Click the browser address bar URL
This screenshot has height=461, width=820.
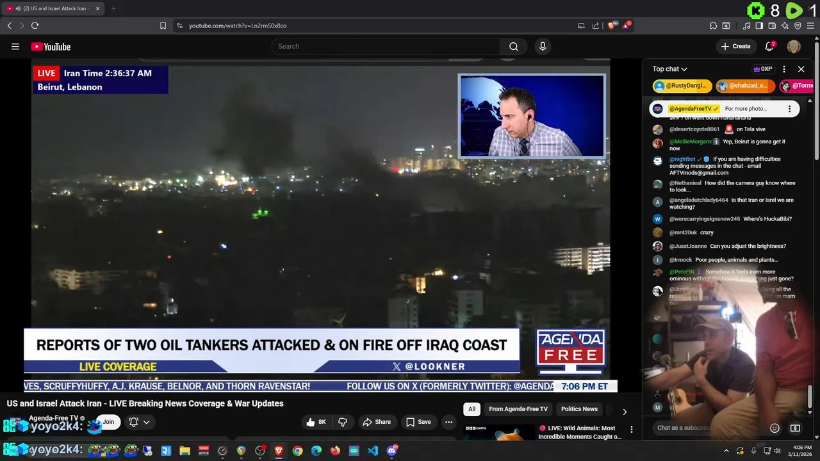(x=238, y=26)
